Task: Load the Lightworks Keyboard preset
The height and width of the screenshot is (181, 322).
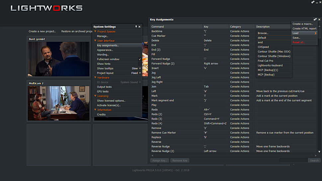Action: click(270, 65)
